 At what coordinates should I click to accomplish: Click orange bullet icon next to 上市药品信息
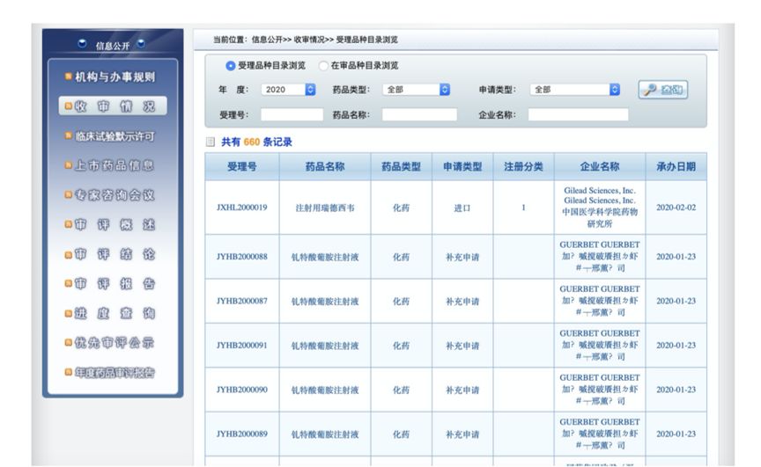[68, 165]
